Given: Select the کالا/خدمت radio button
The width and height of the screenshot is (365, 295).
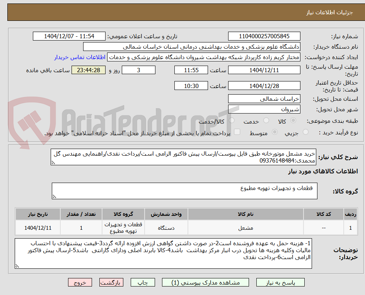Looking at the screenshot, I should click(x=232, y=120).
